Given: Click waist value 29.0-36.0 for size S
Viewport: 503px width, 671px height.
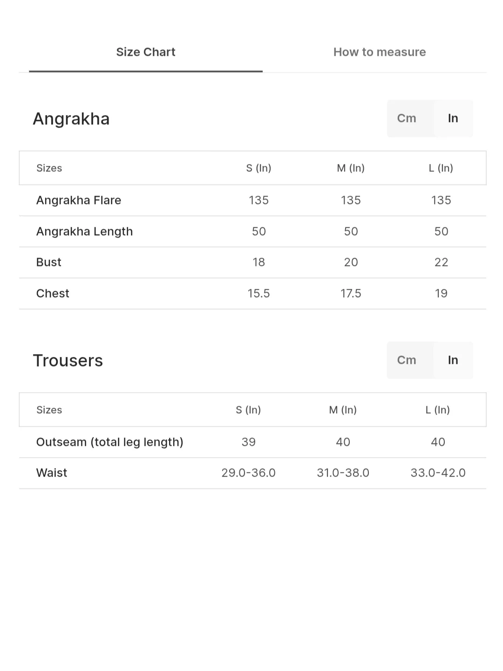Looking at the screenshot, I should (248, 473).
